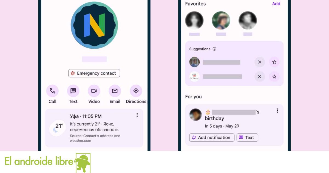This screenshot has width=329, height=173.
Task: Click the Text button on birthday card
Action: 247,138
